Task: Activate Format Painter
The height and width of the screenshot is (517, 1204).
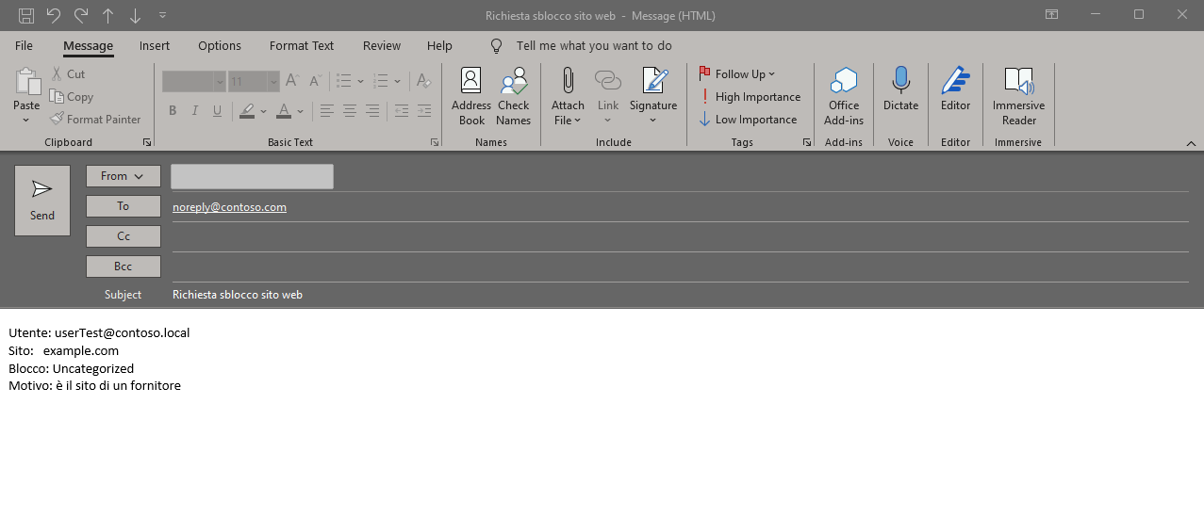Action: tap(95, 119)
